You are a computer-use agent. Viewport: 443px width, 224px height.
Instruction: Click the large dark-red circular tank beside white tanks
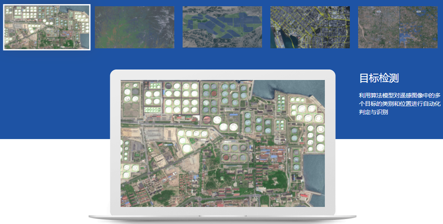pyautogui.click(x=207, y=120)
